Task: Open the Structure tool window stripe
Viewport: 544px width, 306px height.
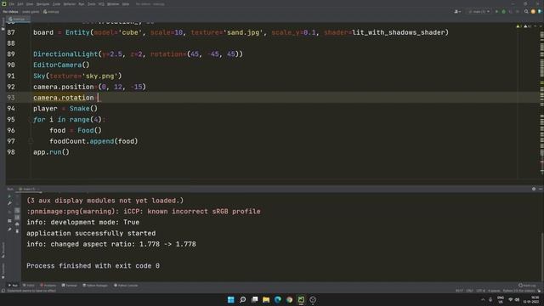Action: coord(3,250)
